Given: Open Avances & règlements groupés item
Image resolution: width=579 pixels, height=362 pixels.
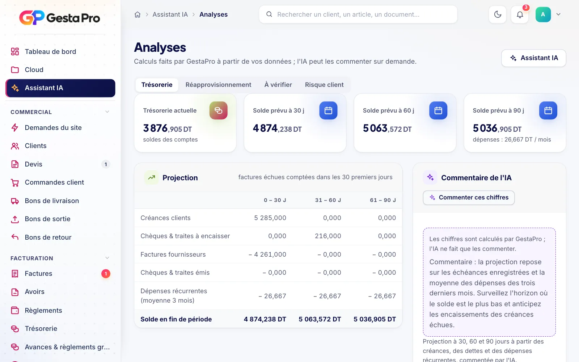Looking at the screenshot, I should coord(60,347).
